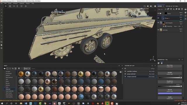Toggle visibility of the smart material layer
Screen dimensions: 187x105
pos(158,23)
